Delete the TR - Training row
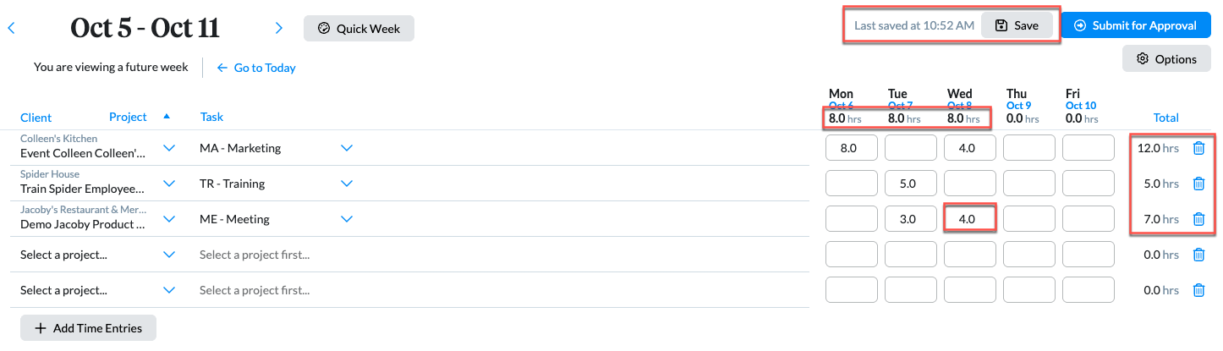The width and height of the screenshot is (1223, 351). coord(1198,184)
